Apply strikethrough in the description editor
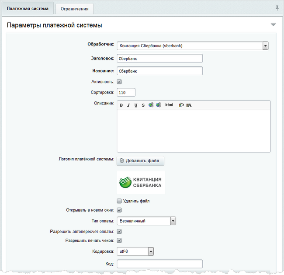 pos(143,105)
